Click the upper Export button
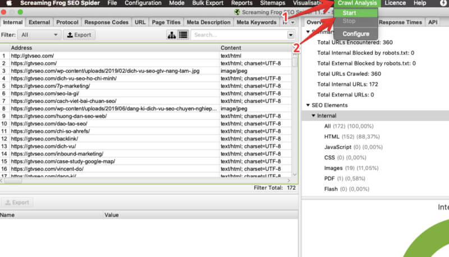 point(79,35)
